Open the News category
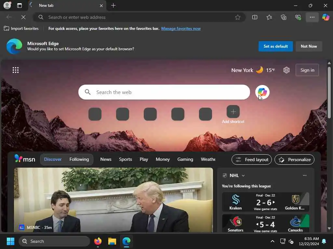The height and width of the screenshot is (249, 333). click(x=106, y=159)
